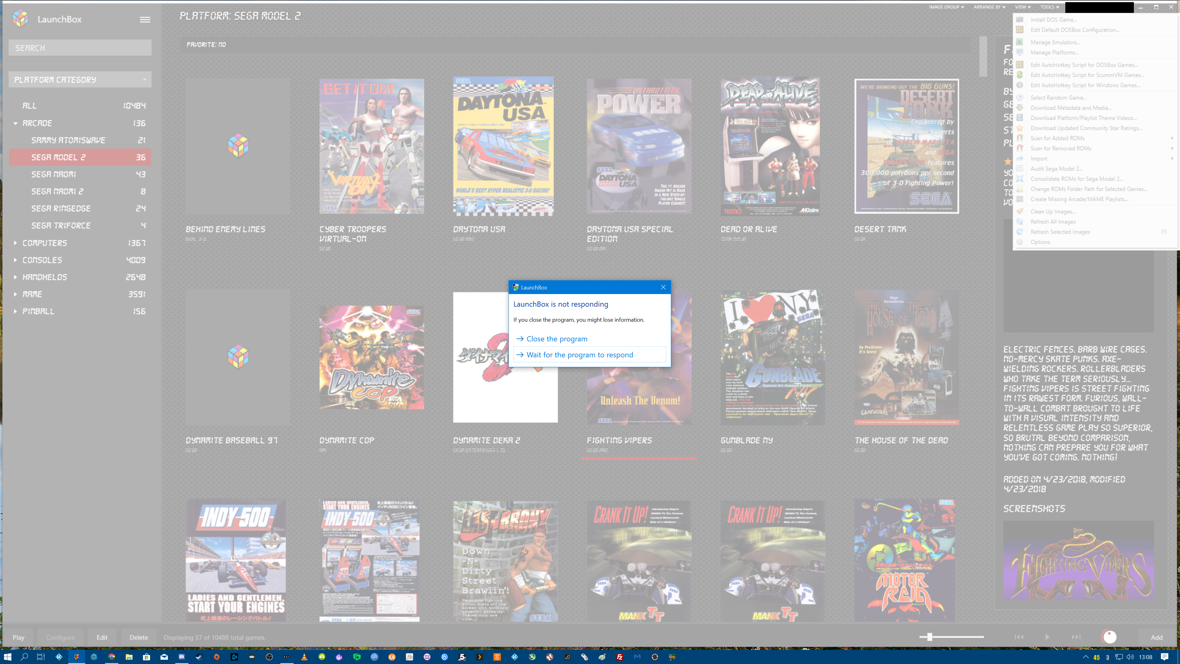Screen dimensions: 1180x664
Task: Click Wait for the program to respond
Action: tap(590, 355)
